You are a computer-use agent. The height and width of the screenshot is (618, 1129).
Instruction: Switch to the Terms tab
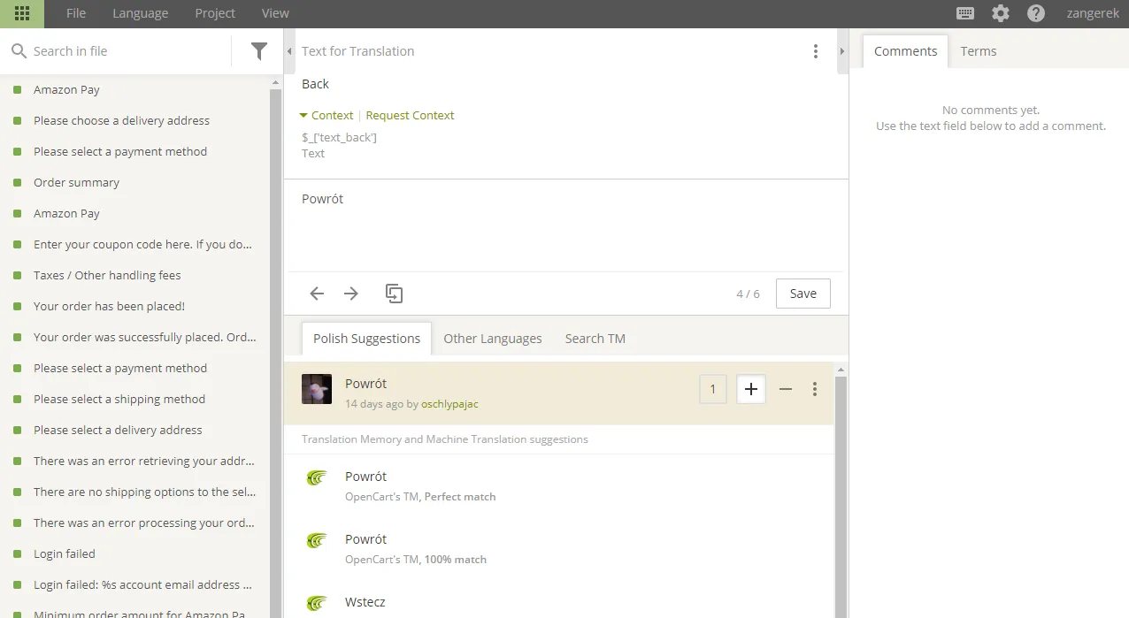pos(979,51)
